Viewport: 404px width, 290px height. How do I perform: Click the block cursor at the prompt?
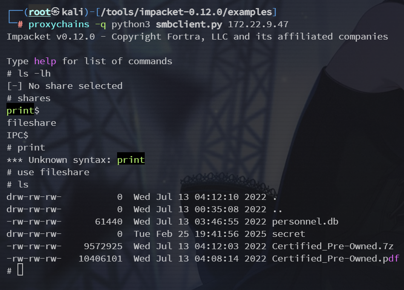tap(20, 270)
